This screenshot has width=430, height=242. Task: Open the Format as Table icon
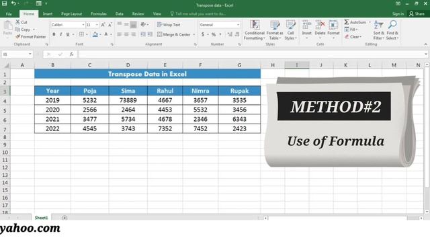pyautogui.click(x=275, y=25)
